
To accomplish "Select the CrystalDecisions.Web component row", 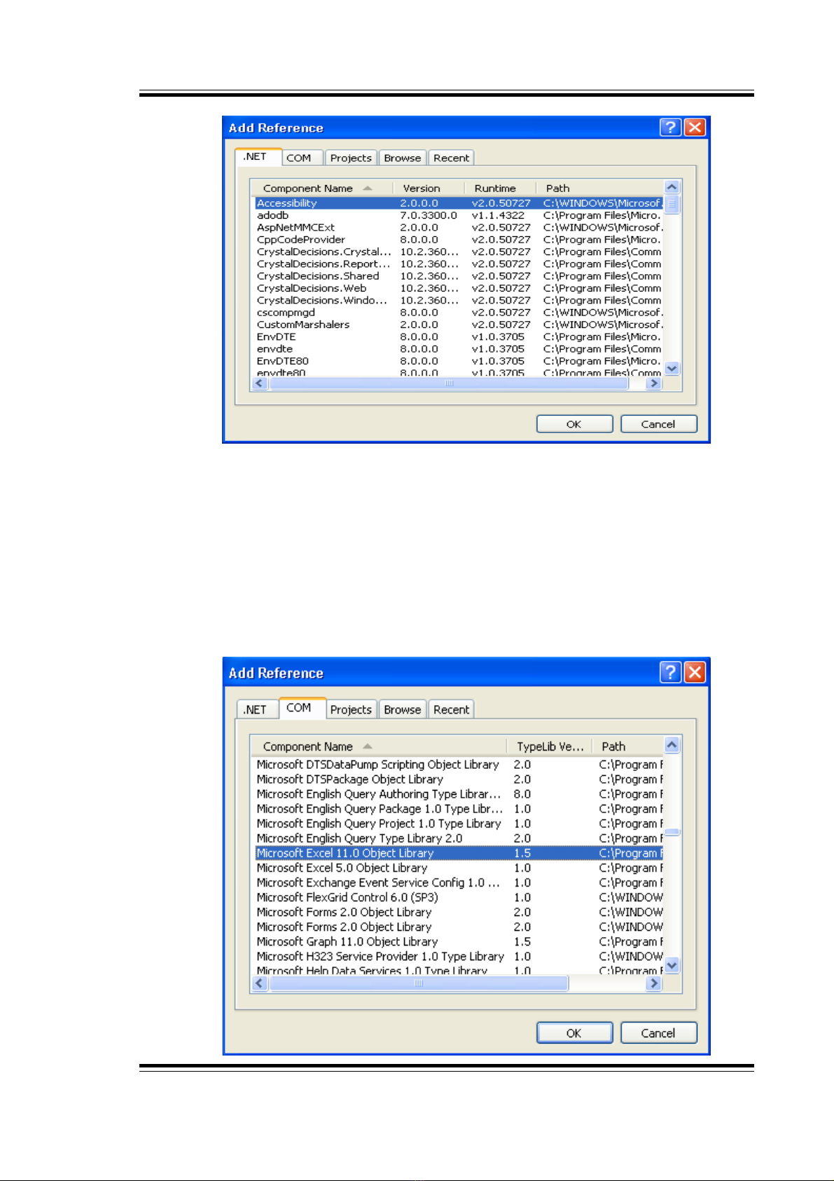I will coord(312,288).
